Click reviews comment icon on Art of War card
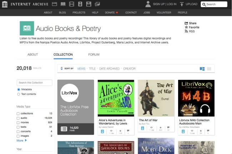Image resolution: width=232 pixels, height=154 pixels. pyautogui.click(x=168, y=127)
